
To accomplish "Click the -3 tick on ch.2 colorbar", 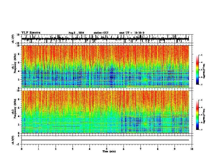I will [x=201, y=100].
